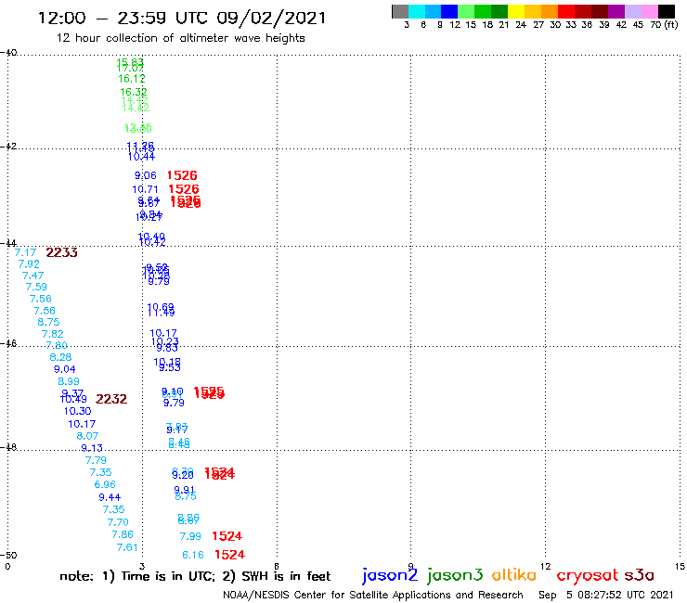Click the -42 latitude axis label
Screen dimensions: 687x603
8,146
